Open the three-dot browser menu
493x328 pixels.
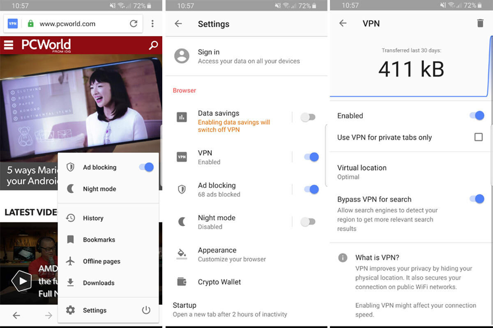[x=152, y=24]
